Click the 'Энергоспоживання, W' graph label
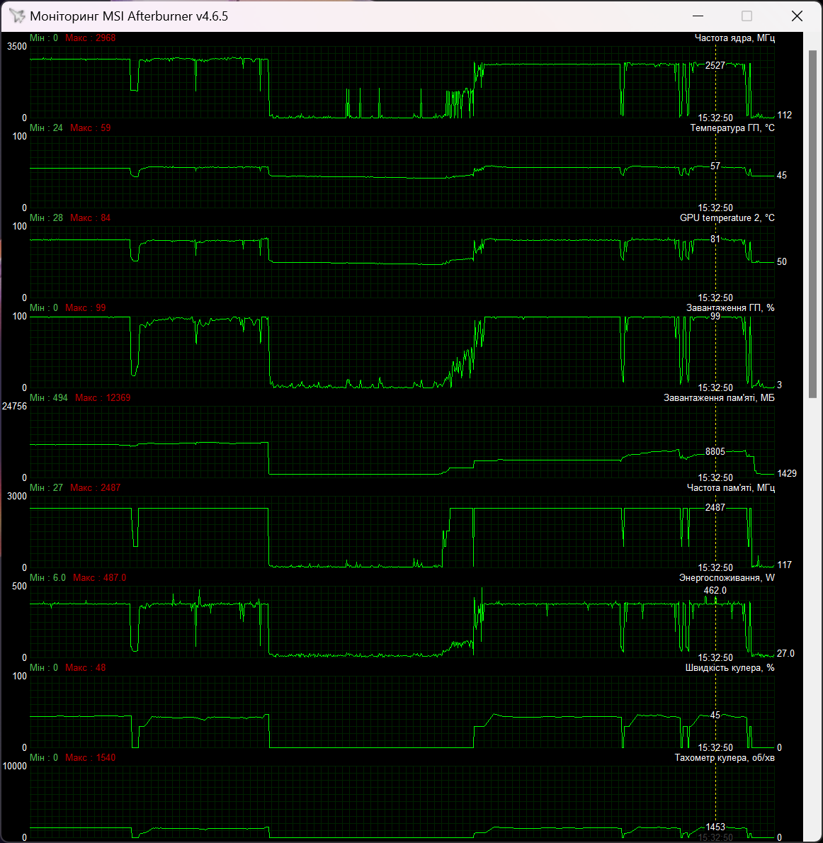Viewport: 823px width, 843px height. (727, 577)
